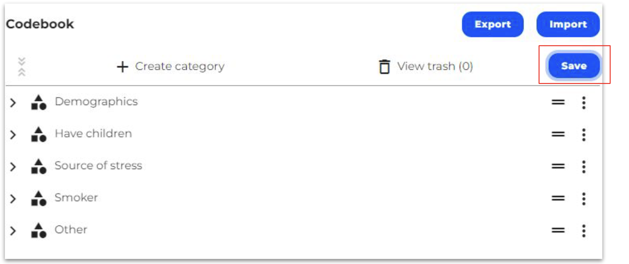
Task: Expand the Other category
Action: pyautogui.click(x=13, y=231)
